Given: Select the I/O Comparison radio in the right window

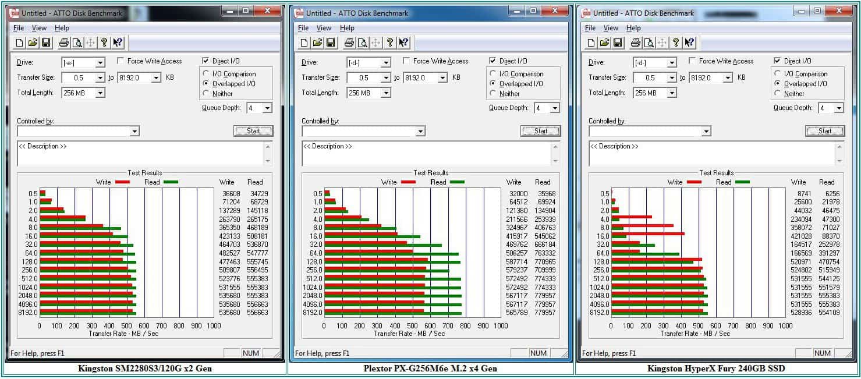Looking at the screenshot, I should click(x=778, y=74).
